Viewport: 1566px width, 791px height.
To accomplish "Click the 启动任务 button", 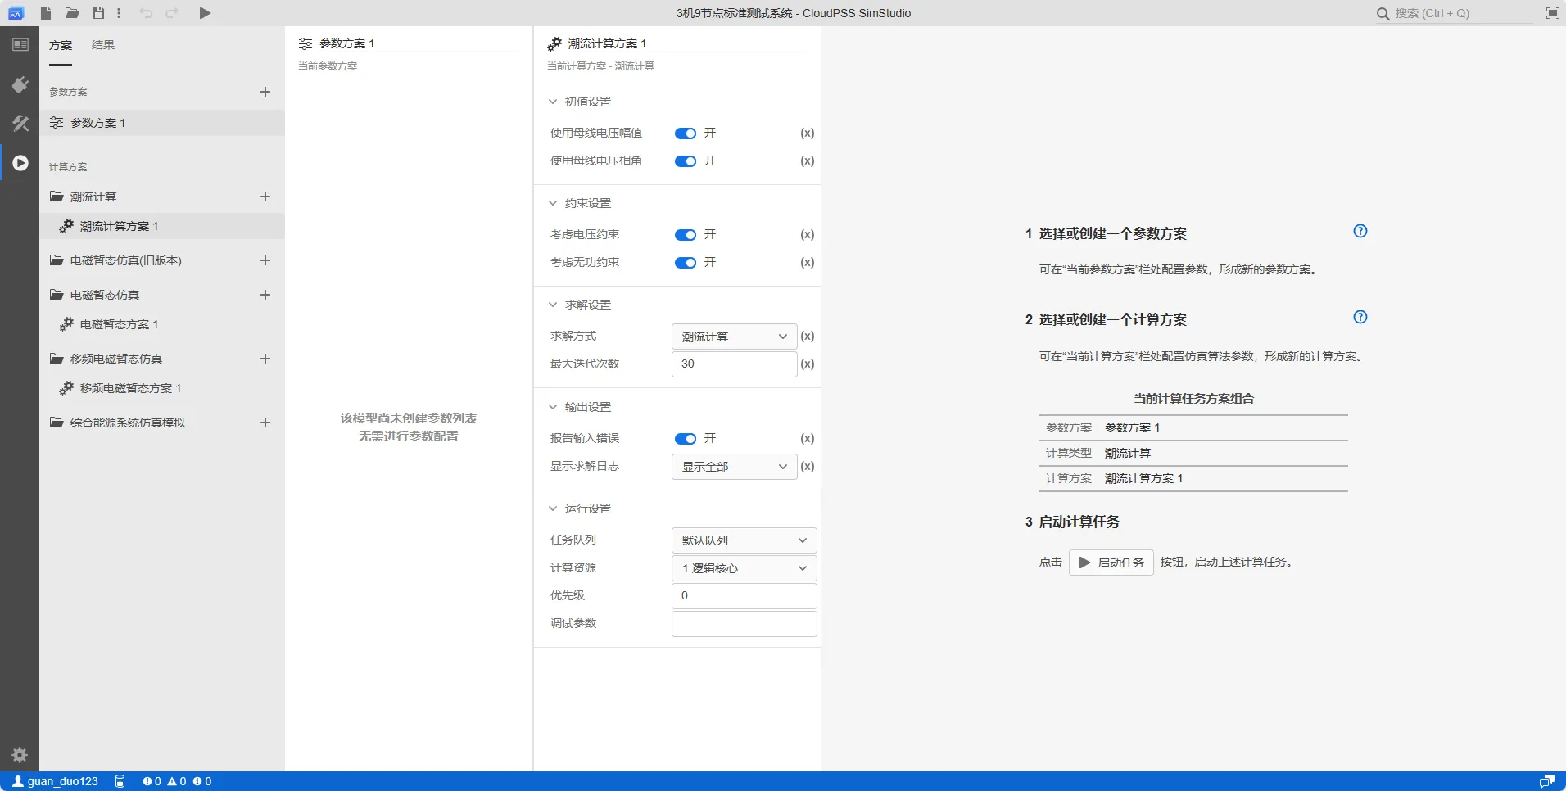I will click(1111, 563).
